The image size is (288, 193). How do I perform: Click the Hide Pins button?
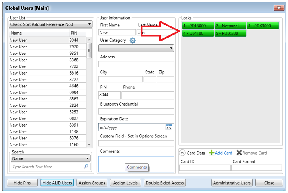pyautogui.click(x=22, y=183)
